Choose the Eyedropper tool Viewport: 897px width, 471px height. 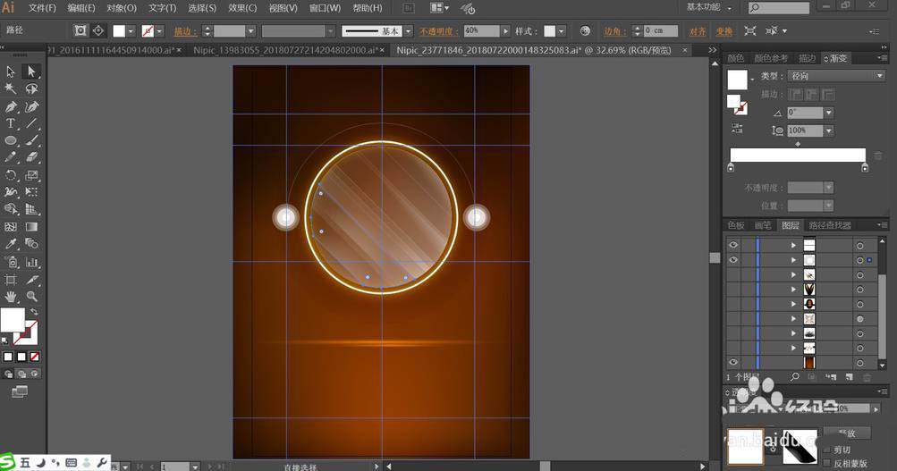[x=11, y=245]
